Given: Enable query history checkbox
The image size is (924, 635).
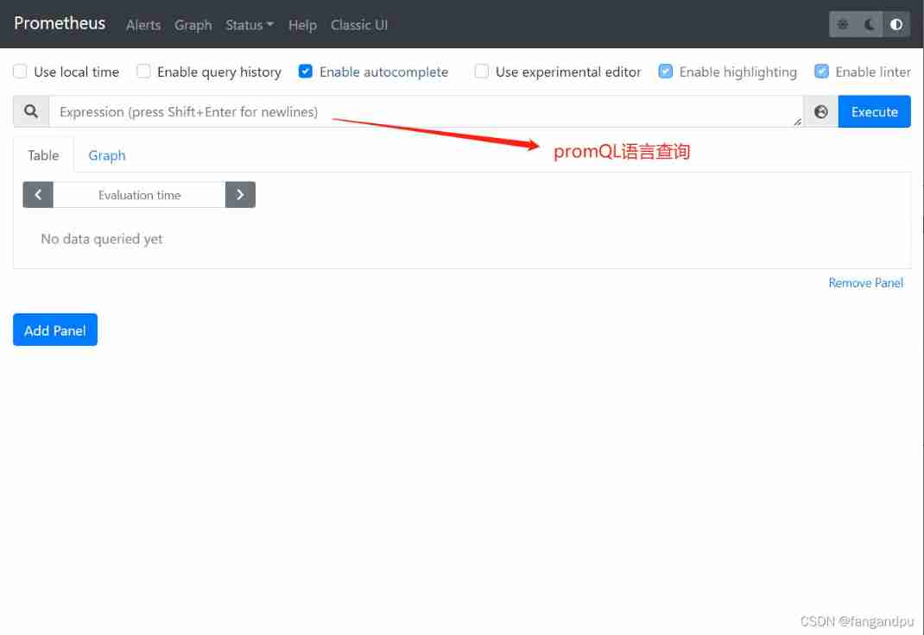Looking at the screenshot, I should (x=143, y=72).
